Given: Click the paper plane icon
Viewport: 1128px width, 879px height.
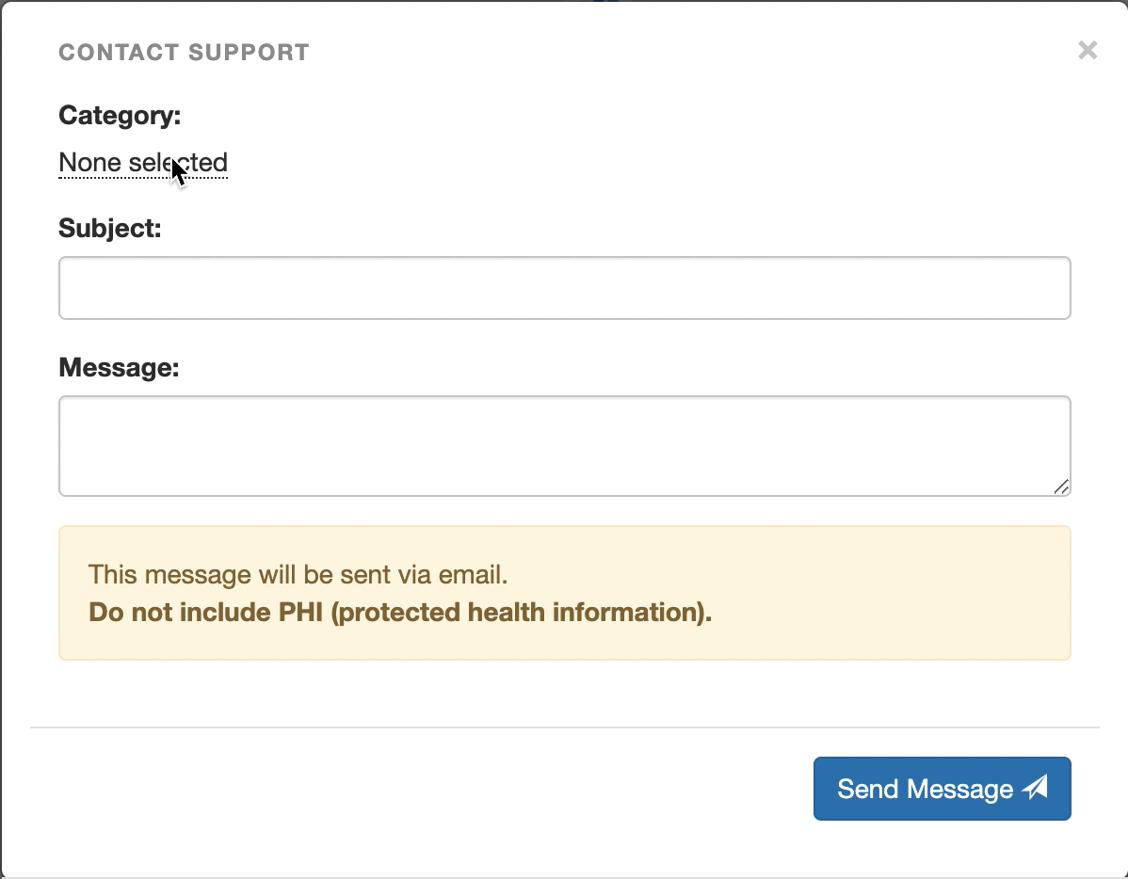Looking at the screenshot, I should (x=1036, y=788).
